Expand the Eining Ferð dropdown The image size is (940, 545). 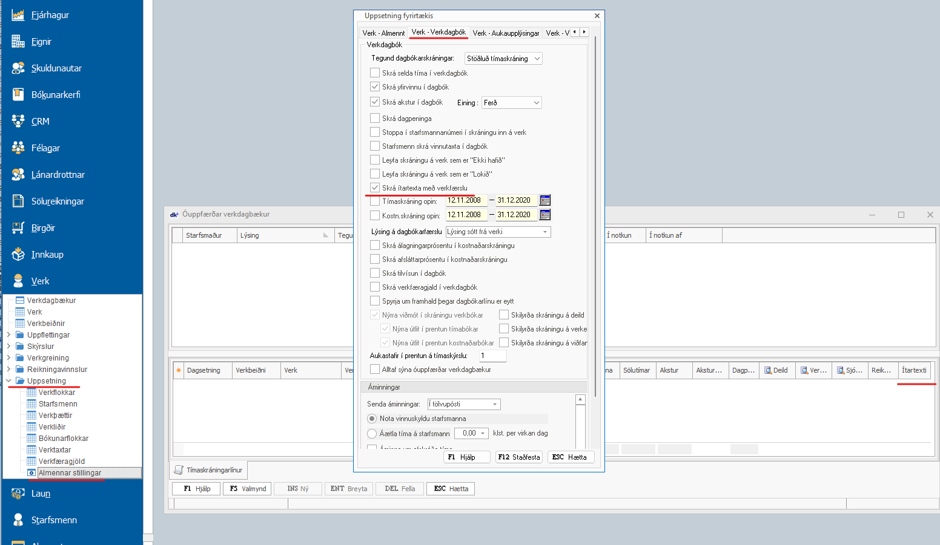(x=536, y=103)
